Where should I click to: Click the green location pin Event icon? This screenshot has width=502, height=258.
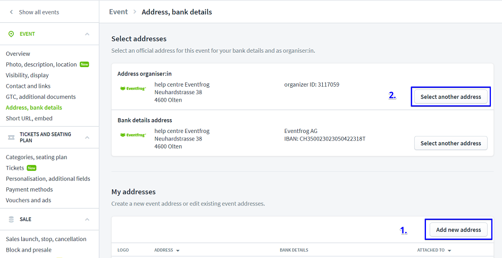click(x=11, y=34)
